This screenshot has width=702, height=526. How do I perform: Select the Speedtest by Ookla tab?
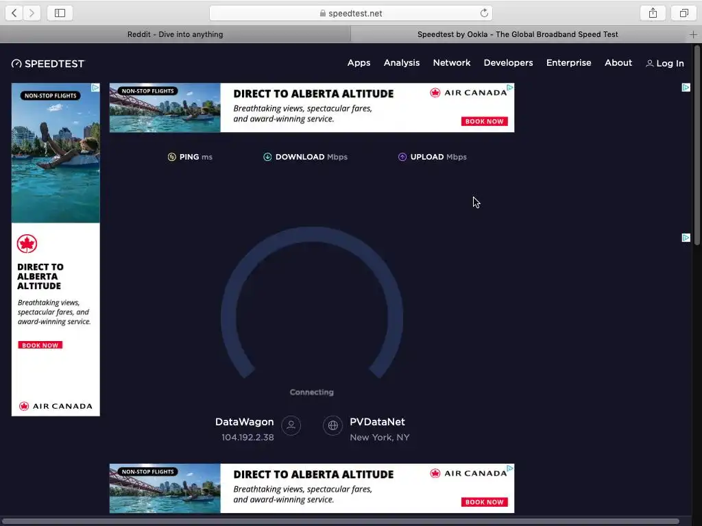pos(518,34)
